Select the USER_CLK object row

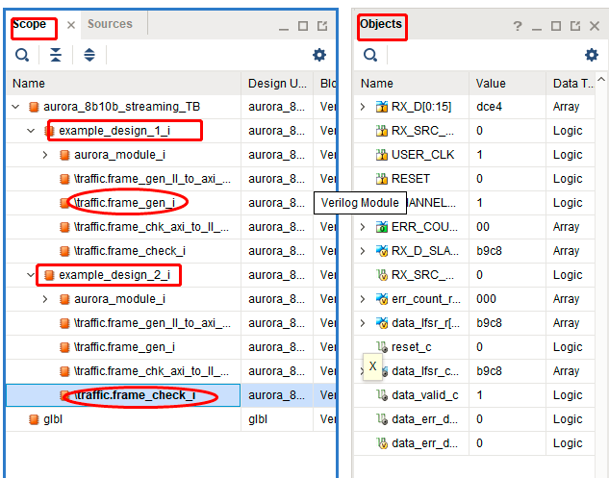(474, 155)
